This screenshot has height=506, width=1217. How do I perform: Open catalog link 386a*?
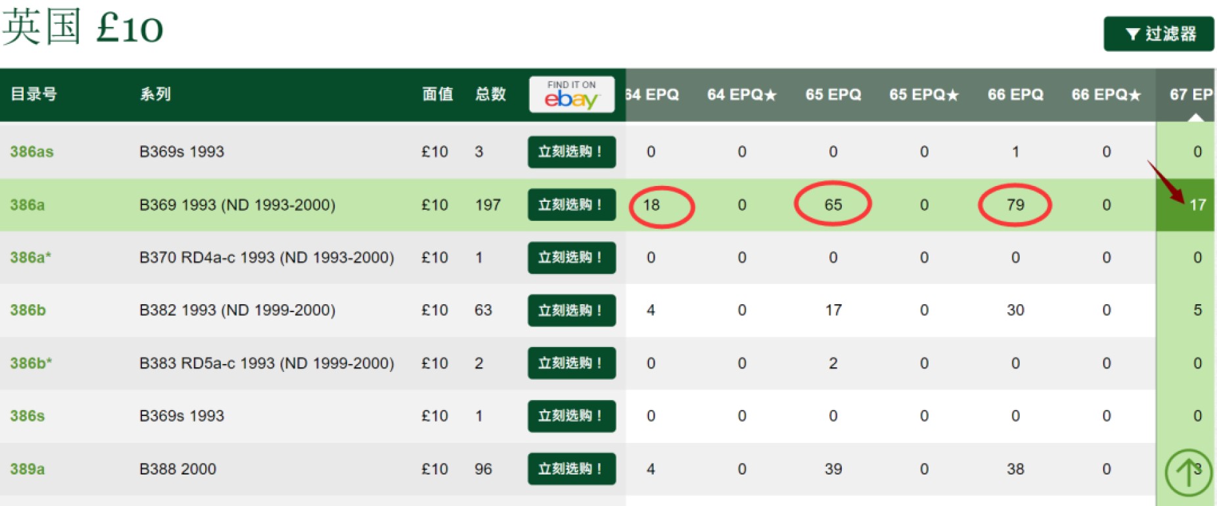(x=30, y=258)
